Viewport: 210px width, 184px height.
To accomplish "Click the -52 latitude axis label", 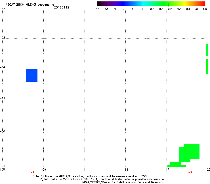I will pos(3,38).
